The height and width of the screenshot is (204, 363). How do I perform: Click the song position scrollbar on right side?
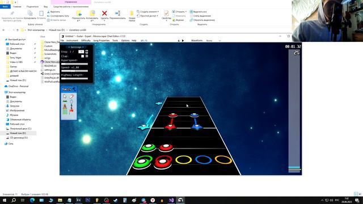tap(294, 111)
